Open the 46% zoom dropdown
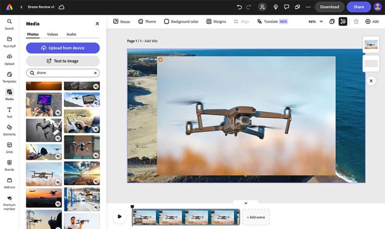The image size is (385, 229). pos(315,22)
